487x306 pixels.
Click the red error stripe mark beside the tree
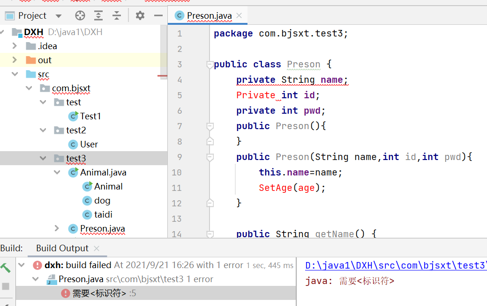pyautogui.click(x=162, y=76)
